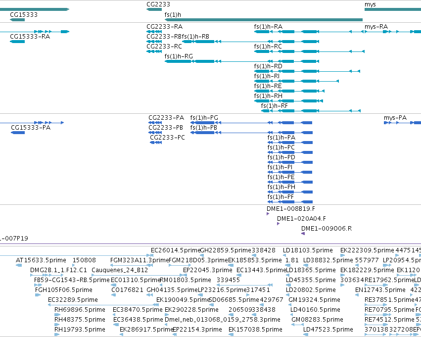Viewport: 421px width, 337px height.
Task: Select EST EK185853.5prime
Action: 255,260
